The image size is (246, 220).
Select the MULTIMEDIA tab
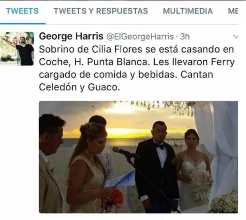188,11
